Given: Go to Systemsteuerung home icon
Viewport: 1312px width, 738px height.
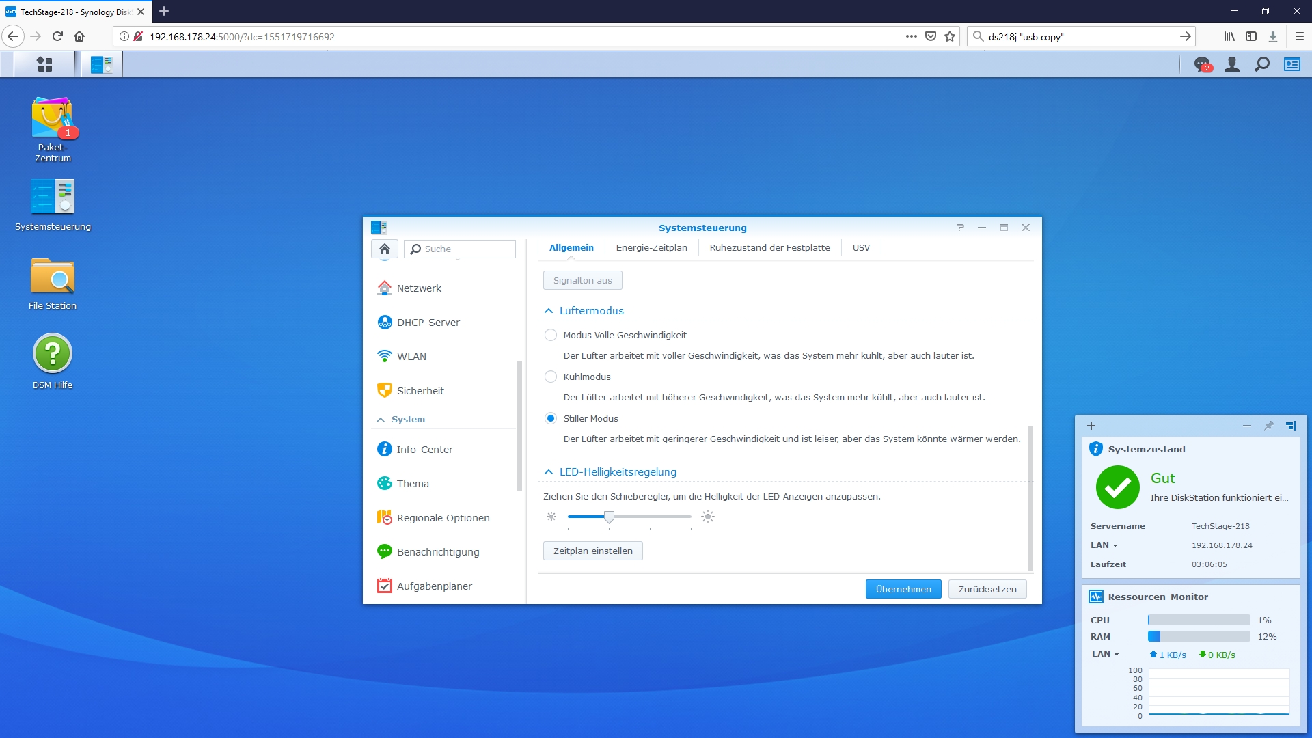Looking at the screenshot, I should pos(385,249).
